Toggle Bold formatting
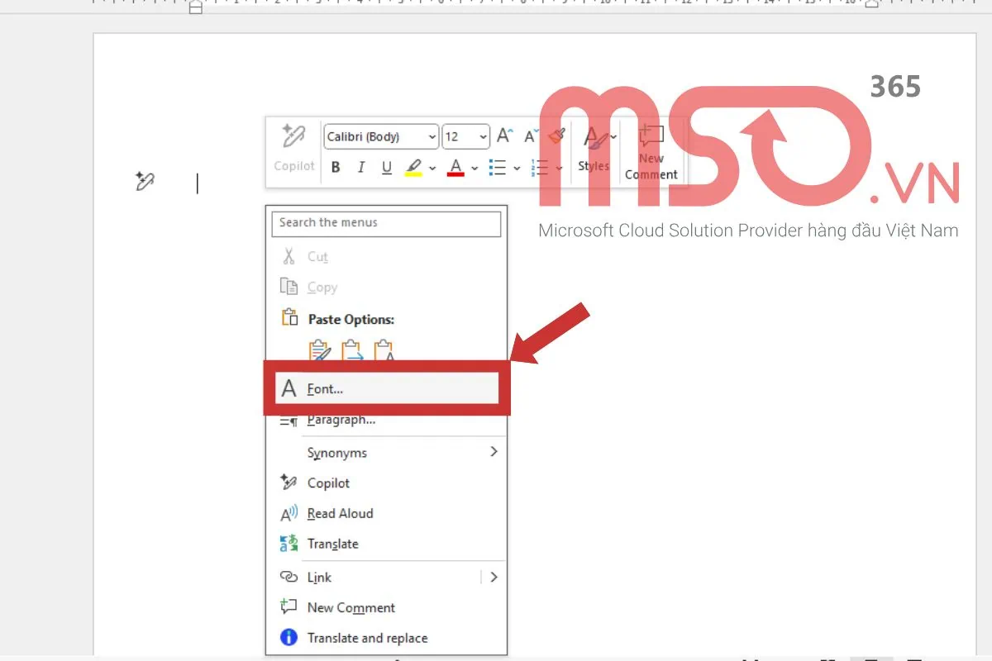The width and height of the screenshot is (992, 661). click(x=336, y=168)
